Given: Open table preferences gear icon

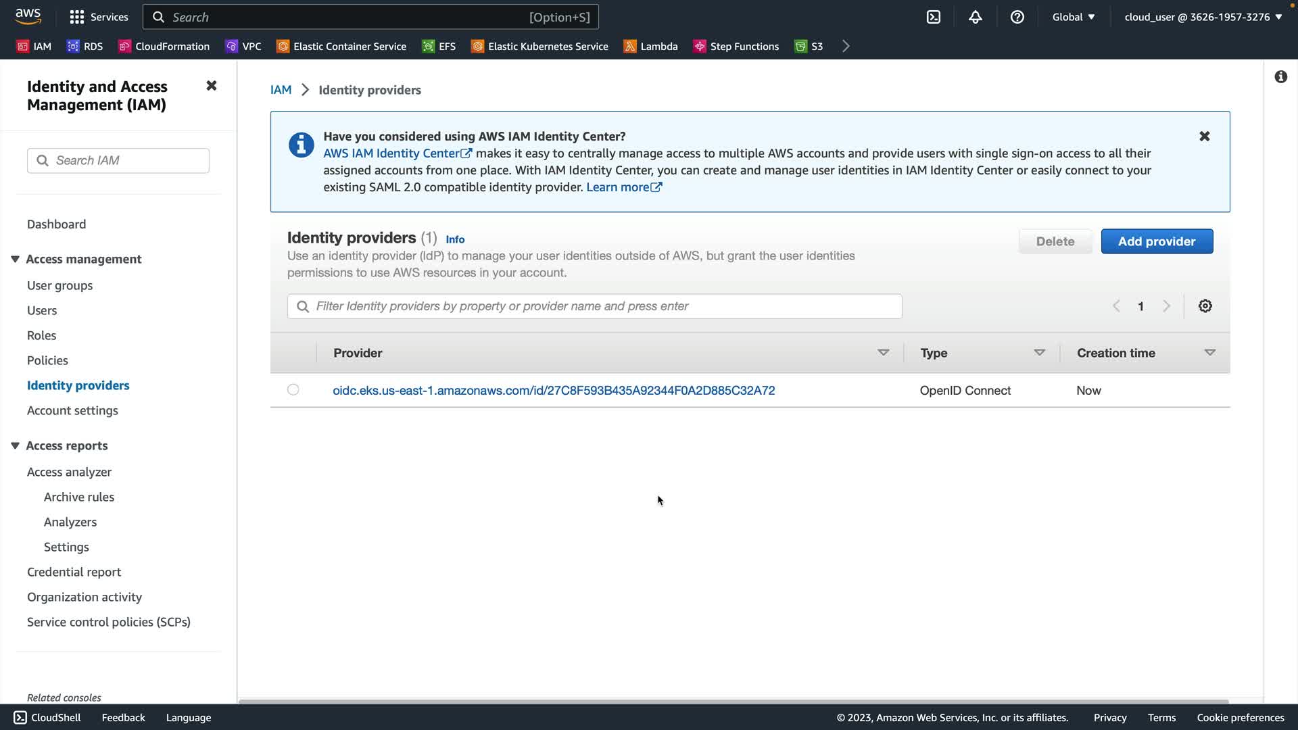Looking at the screenshot, I should [1205, 306].
